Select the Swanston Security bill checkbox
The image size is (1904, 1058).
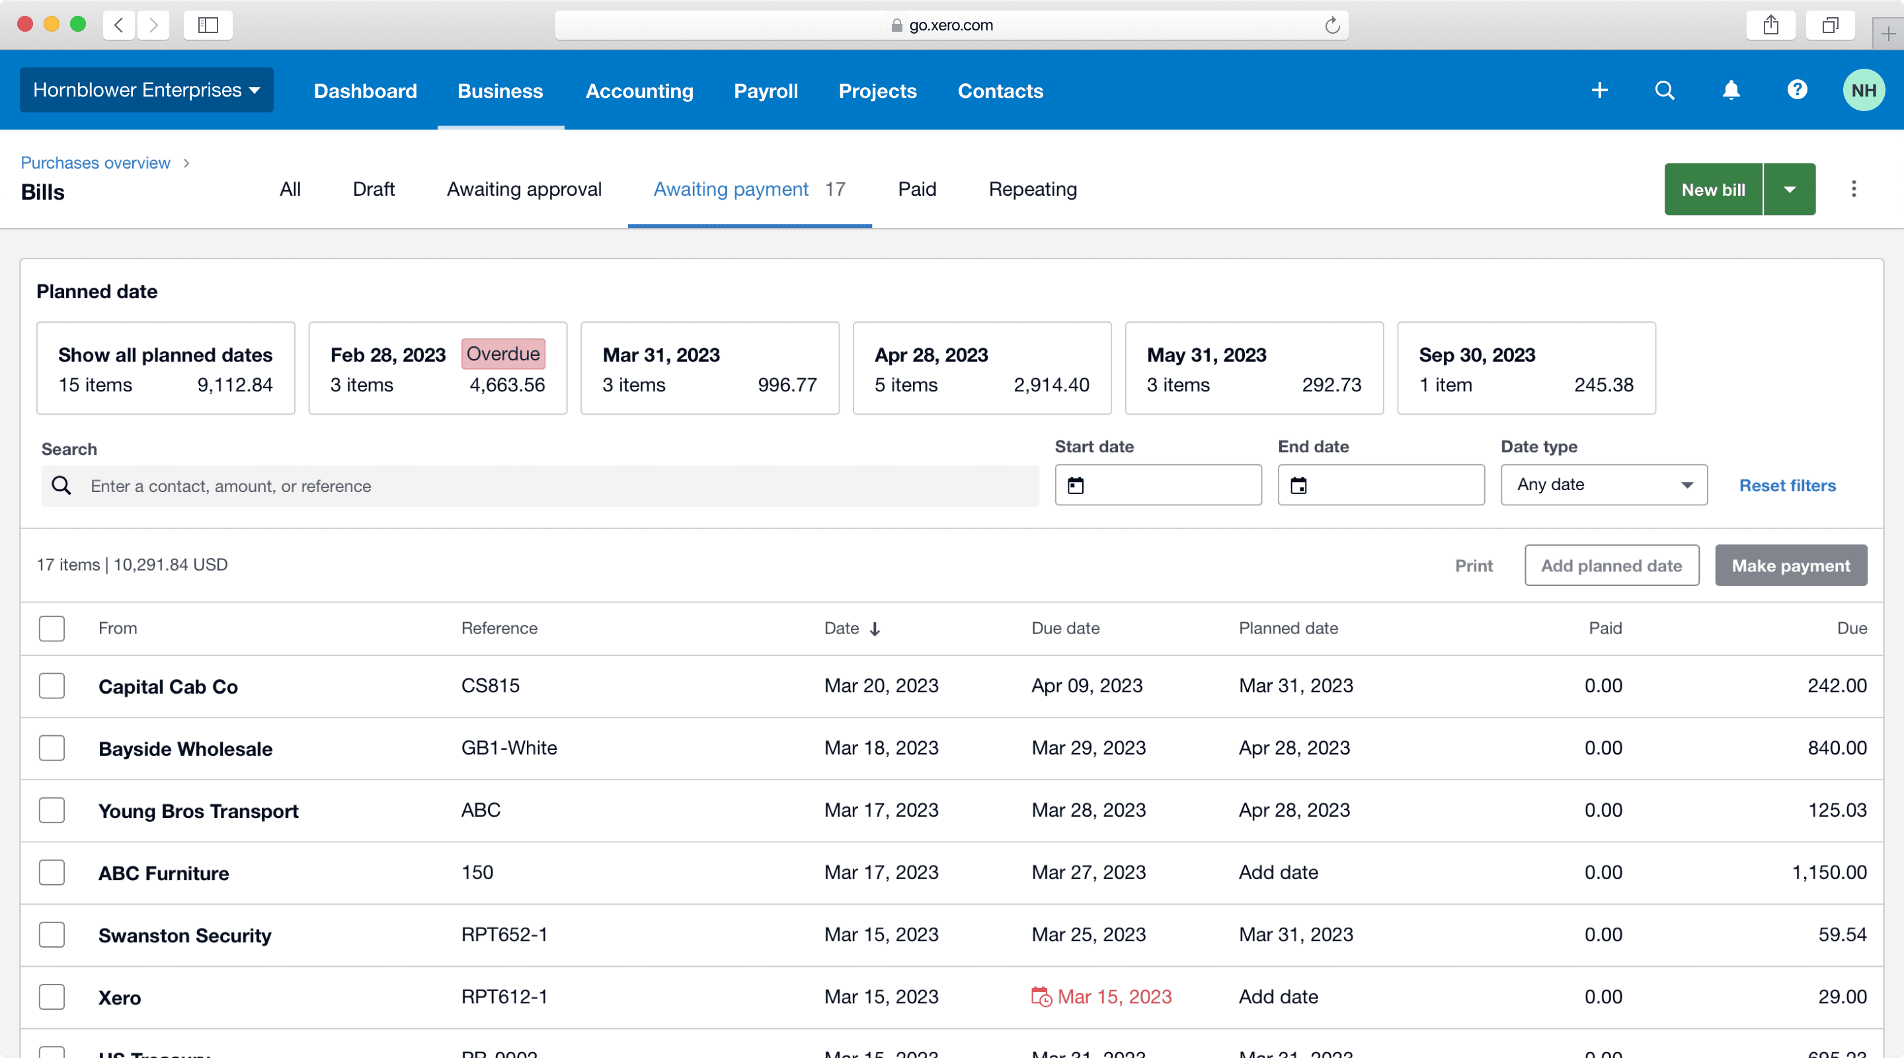tap(52, 934)
